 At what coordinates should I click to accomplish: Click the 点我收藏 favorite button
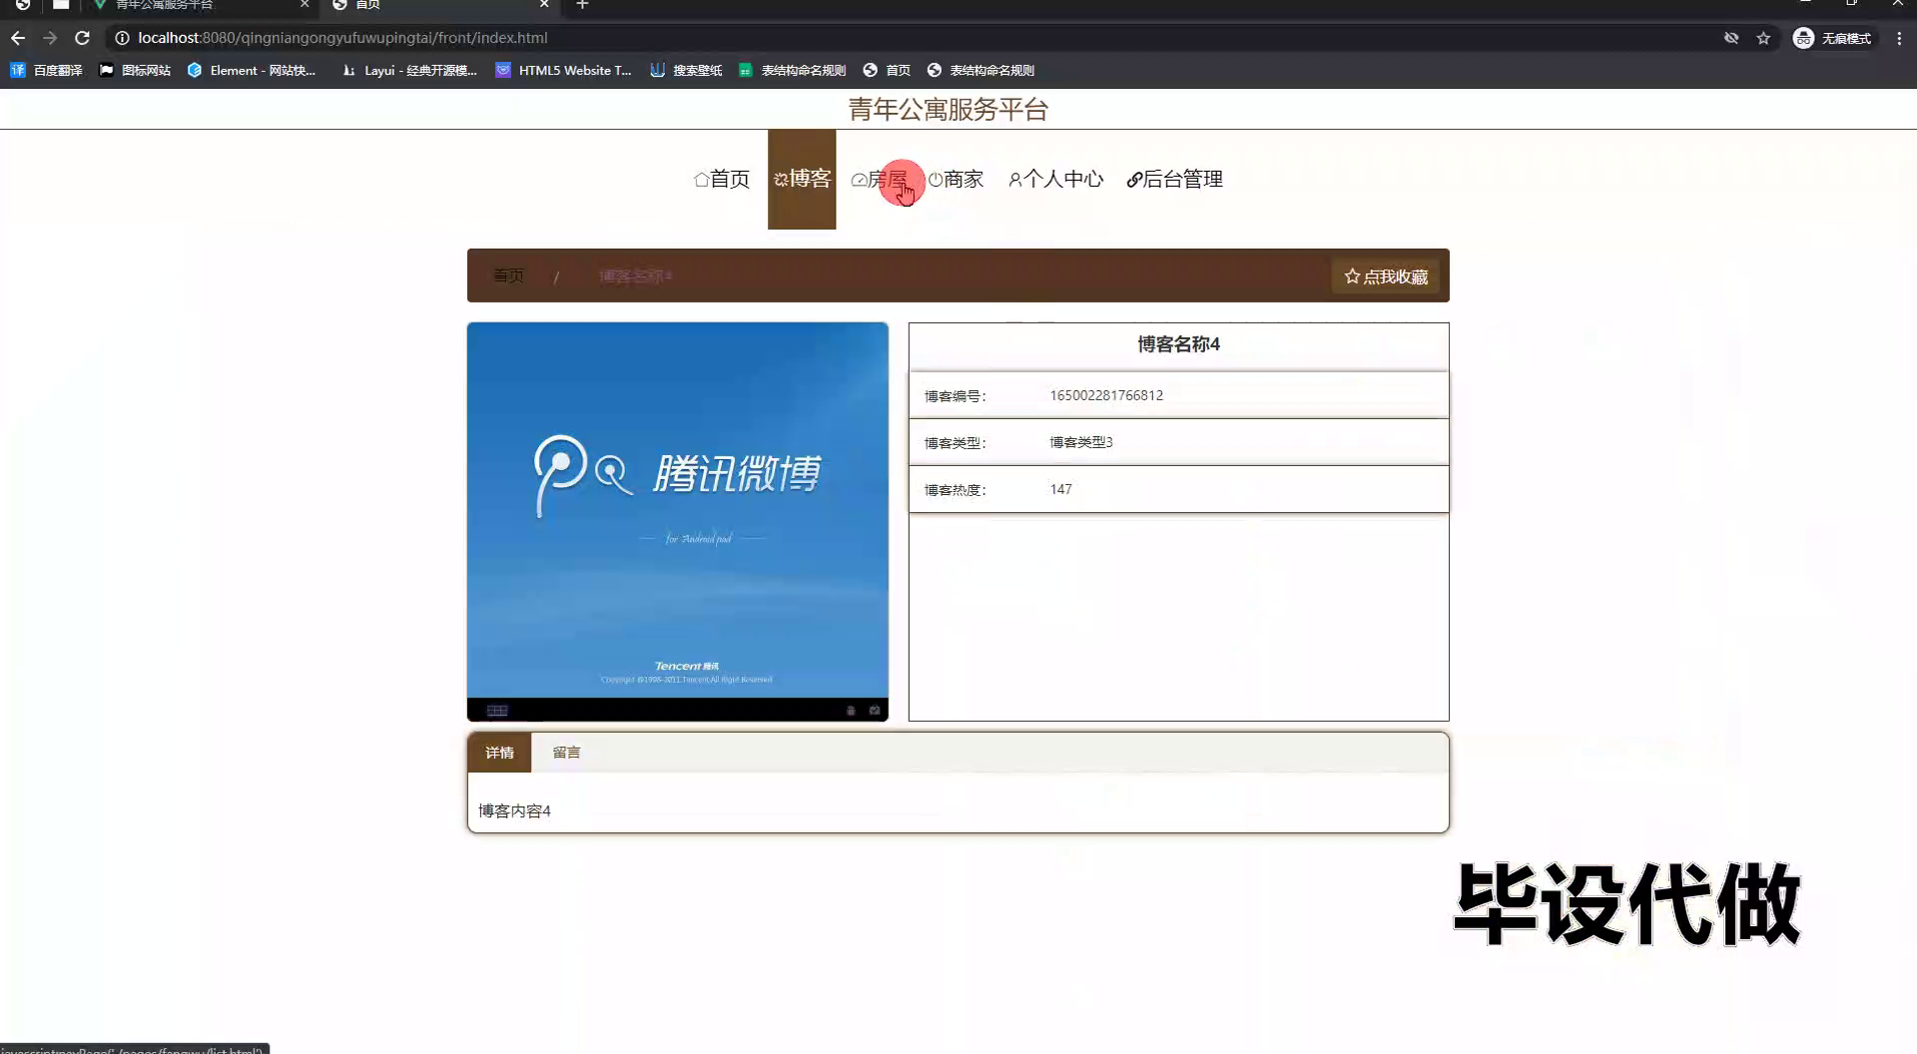pos(1386,276)
